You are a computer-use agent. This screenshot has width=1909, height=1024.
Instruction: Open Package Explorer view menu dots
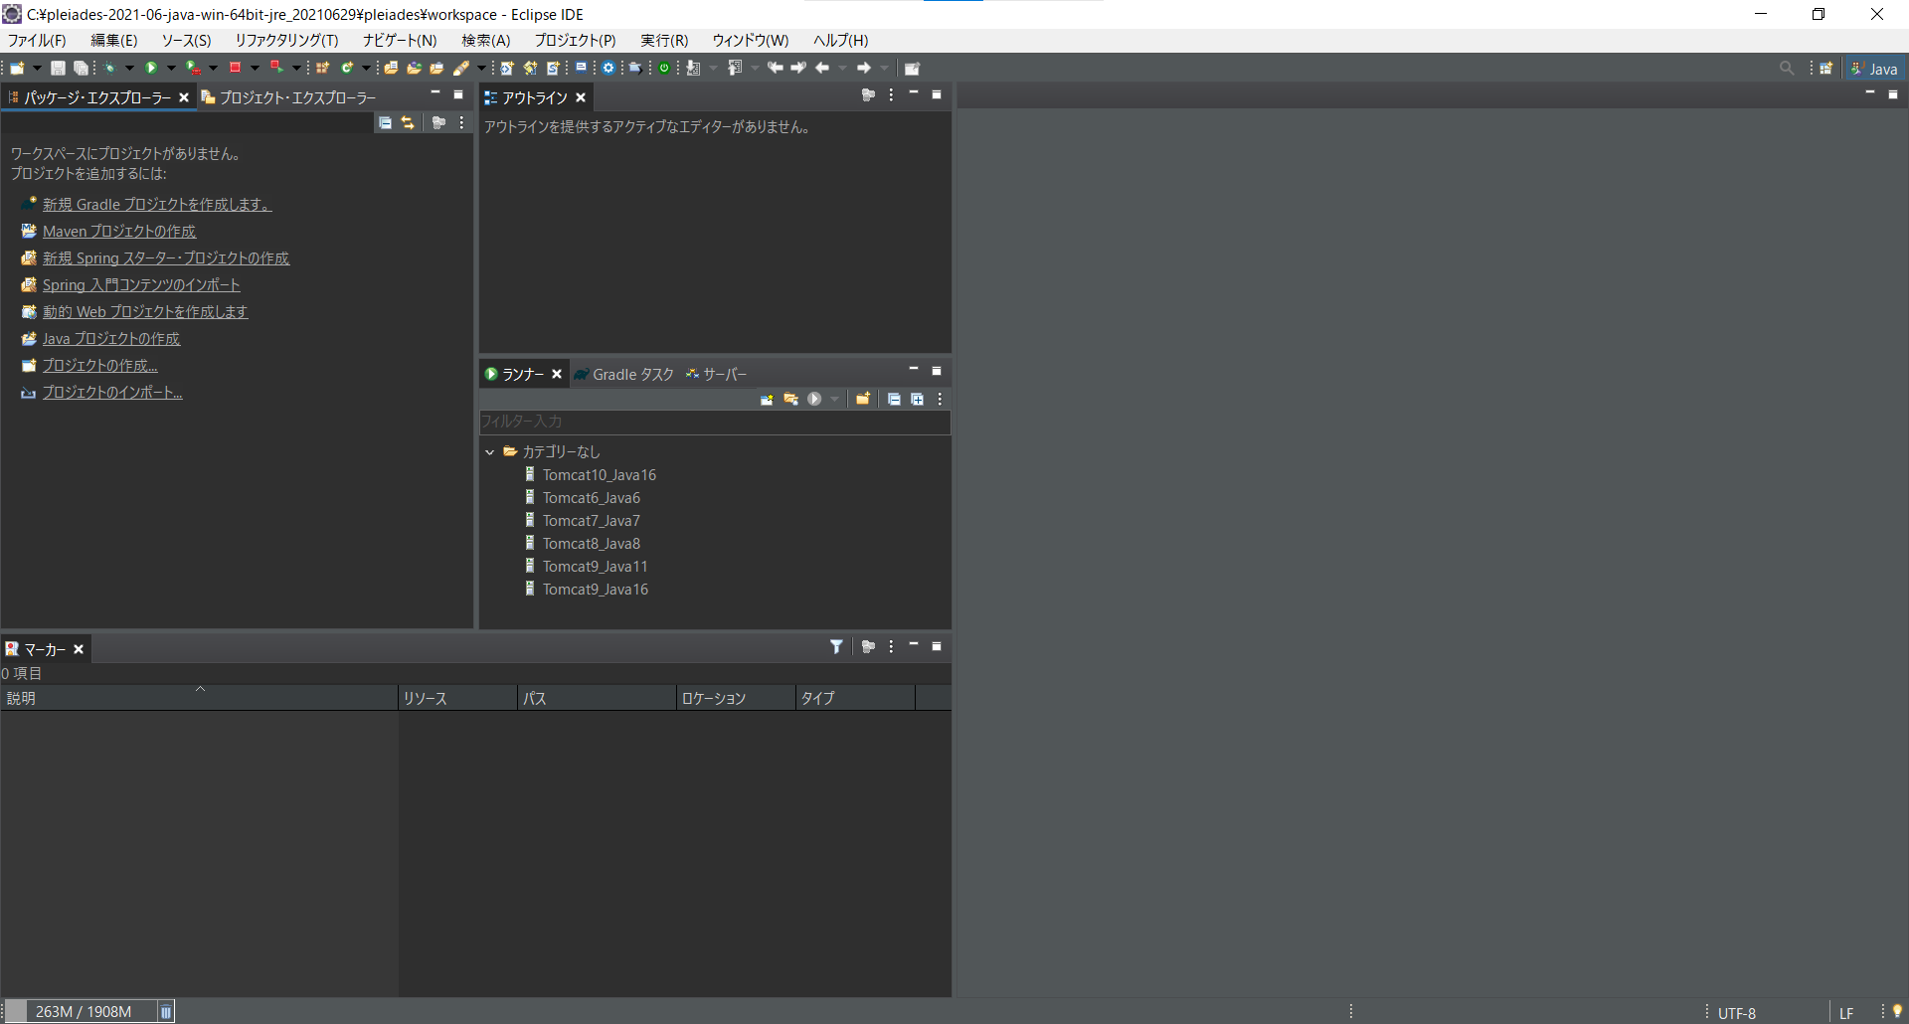(462, 122)
